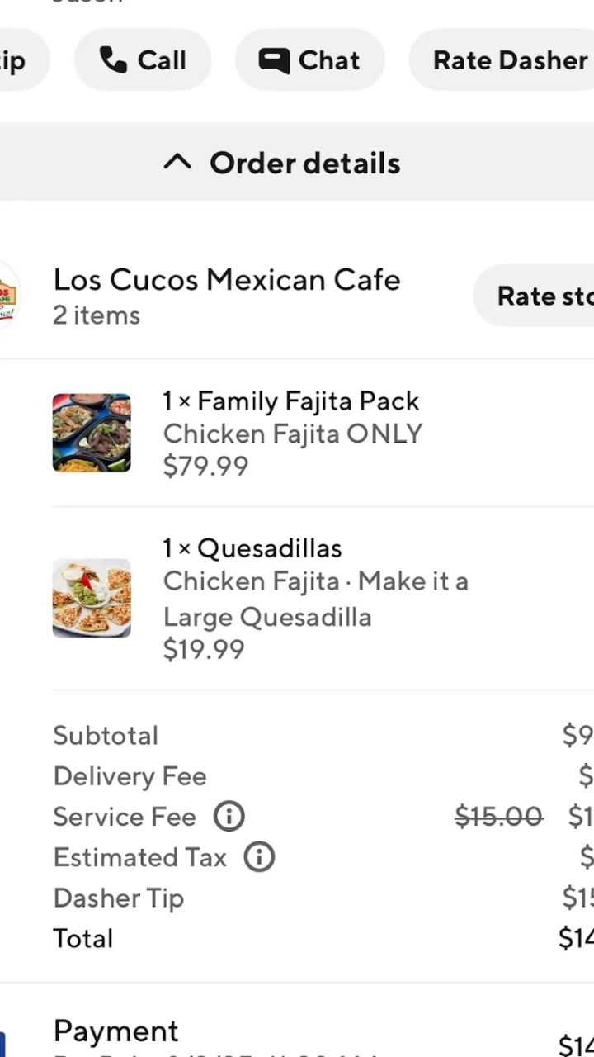Tap the Chat label text
Viewport: 594px width, 1057px height.
click(x=329, y=60)
